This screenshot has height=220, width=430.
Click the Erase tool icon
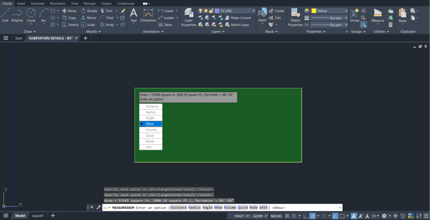pos(123,11)
